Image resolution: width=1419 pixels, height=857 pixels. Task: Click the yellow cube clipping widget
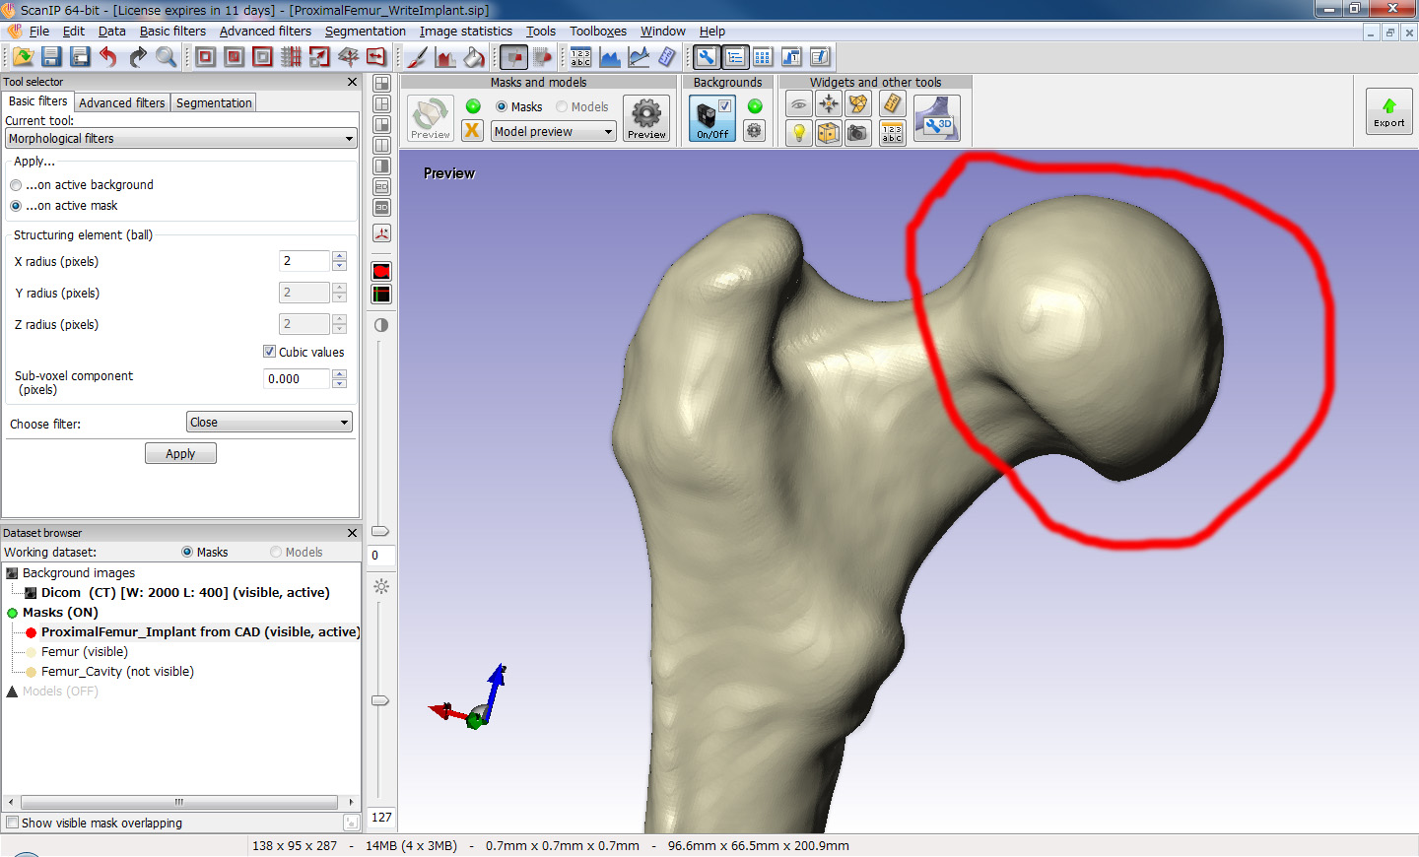tap(829, 132)
